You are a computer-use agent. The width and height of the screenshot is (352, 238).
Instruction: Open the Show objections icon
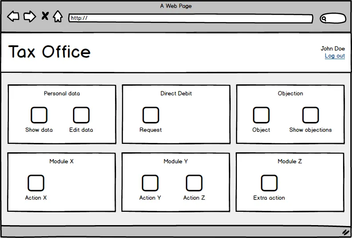point(311,115)
